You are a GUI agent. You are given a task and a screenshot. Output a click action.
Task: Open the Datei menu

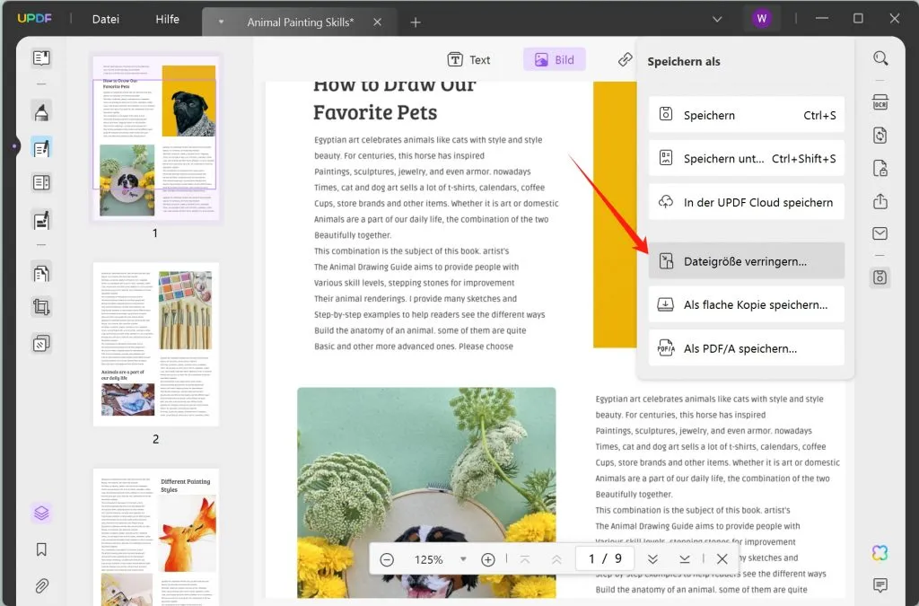(x=105, y=19)
